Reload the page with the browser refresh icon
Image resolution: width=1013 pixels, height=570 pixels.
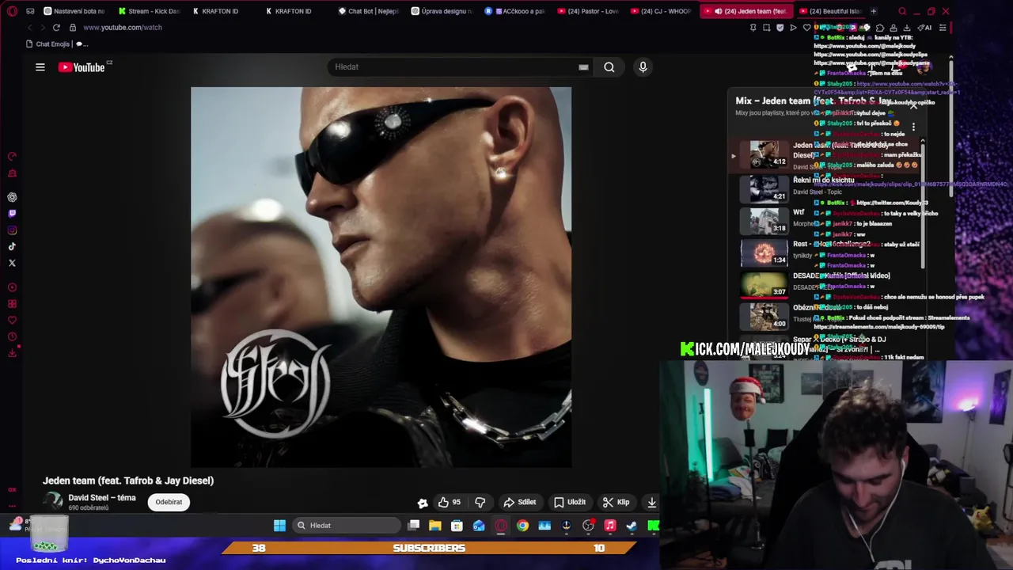pos(56,27)
